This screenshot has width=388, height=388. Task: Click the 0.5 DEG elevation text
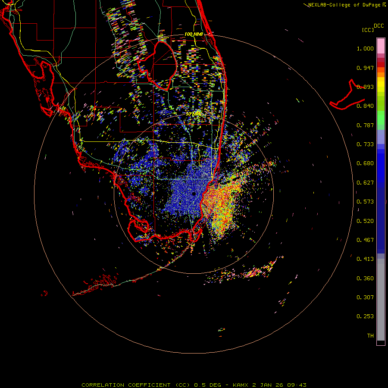point(207,385)
